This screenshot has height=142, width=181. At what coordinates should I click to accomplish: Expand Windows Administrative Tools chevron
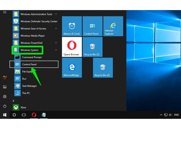pyautogui.click(x=56, y=14)
